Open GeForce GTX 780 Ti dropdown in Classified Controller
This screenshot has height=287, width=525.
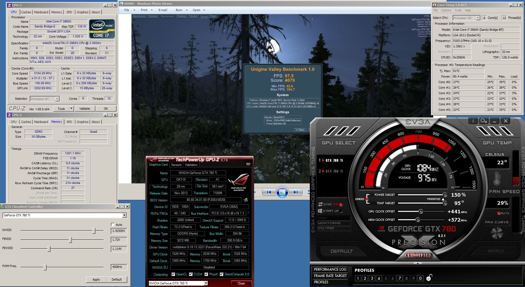point(124,215)
